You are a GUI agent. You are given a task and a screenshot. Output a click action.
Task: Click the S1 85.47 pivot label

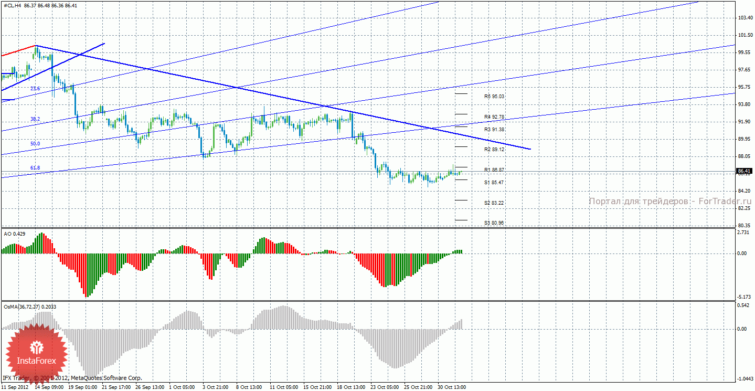pyautogui.click(x=494, y=183)
